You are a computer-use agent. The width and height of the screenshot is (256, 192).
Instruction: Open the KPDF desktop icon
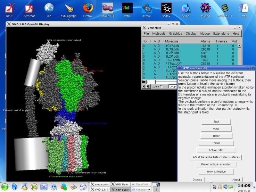pos(10,10)
